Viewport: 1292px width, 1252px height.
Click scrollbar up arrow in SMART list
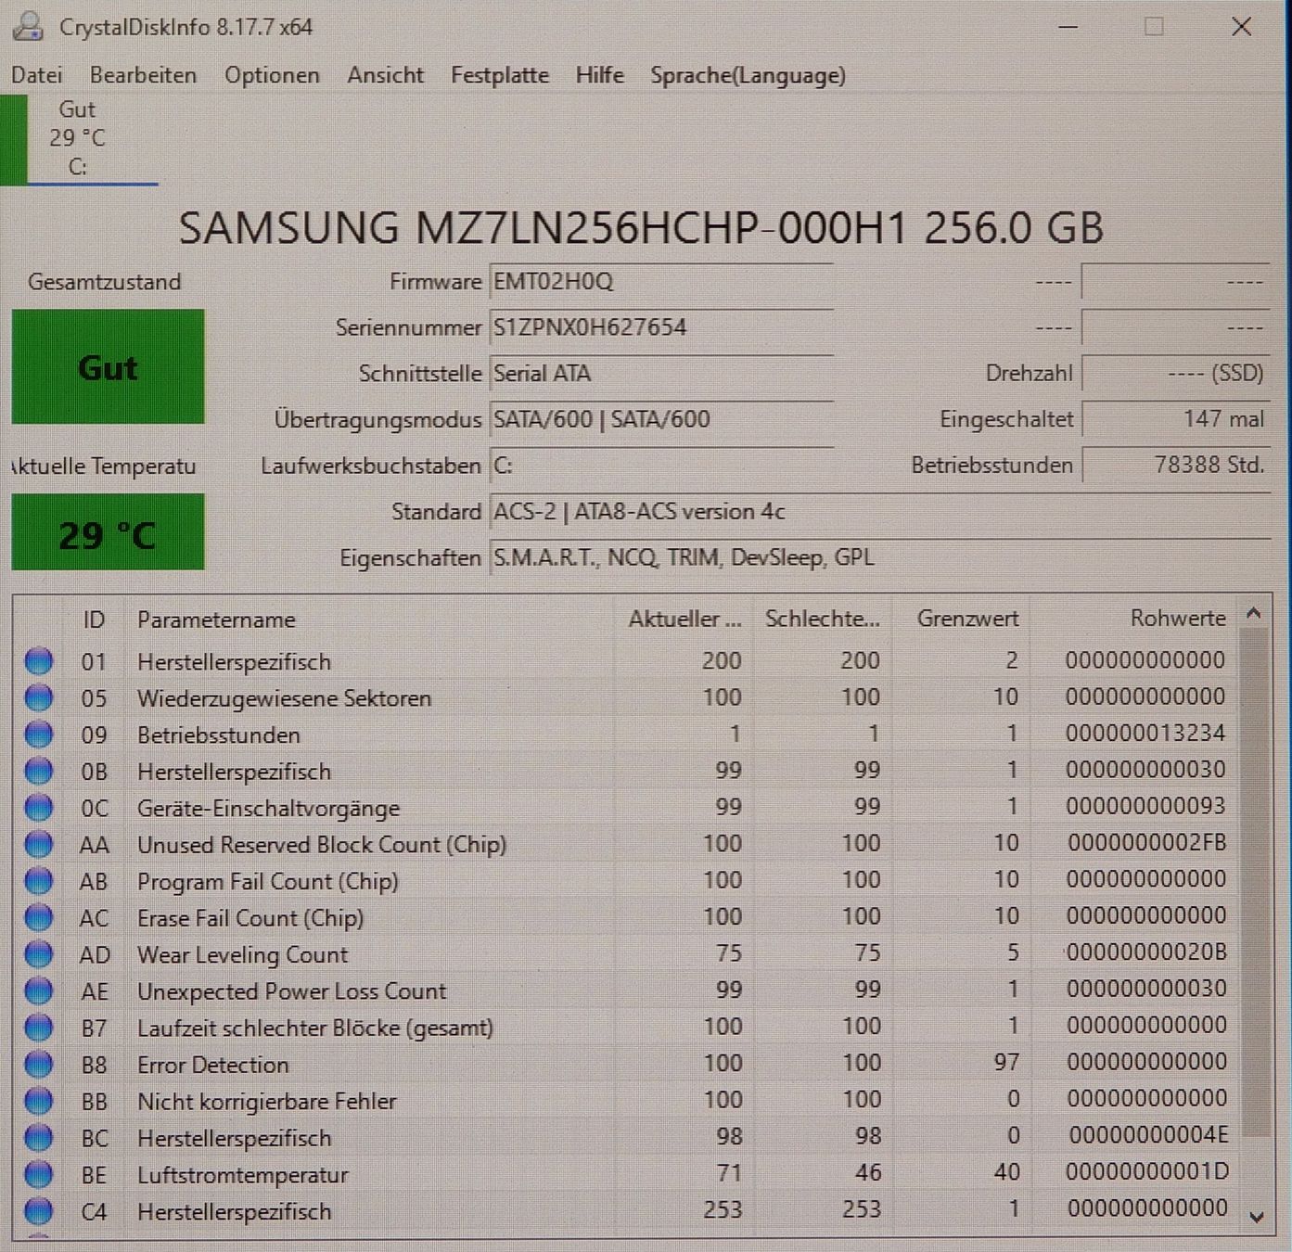click(1254, 613)
